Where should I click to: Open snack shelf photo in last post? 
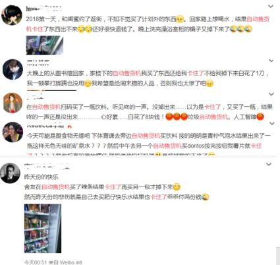[43, 229]
